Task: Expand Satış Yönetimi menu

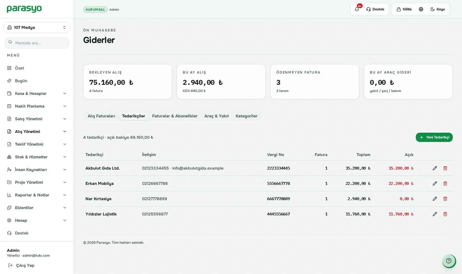Action: click(x=37, y=119)
